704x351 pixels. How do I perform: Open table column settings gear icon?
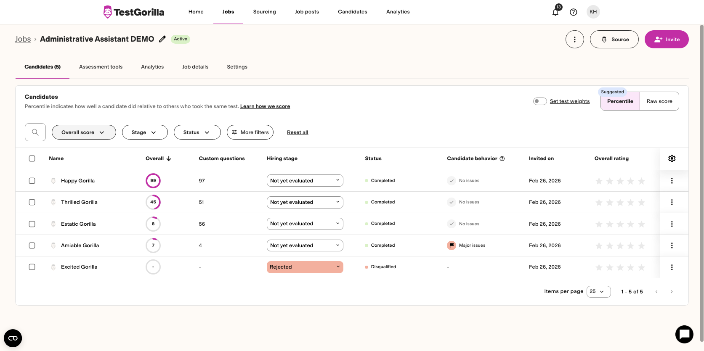[672, 158]
